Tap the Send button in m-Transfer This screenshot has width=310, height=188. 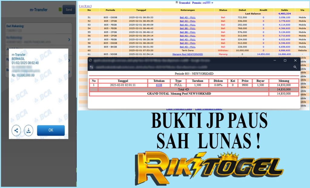click(69, 9)
